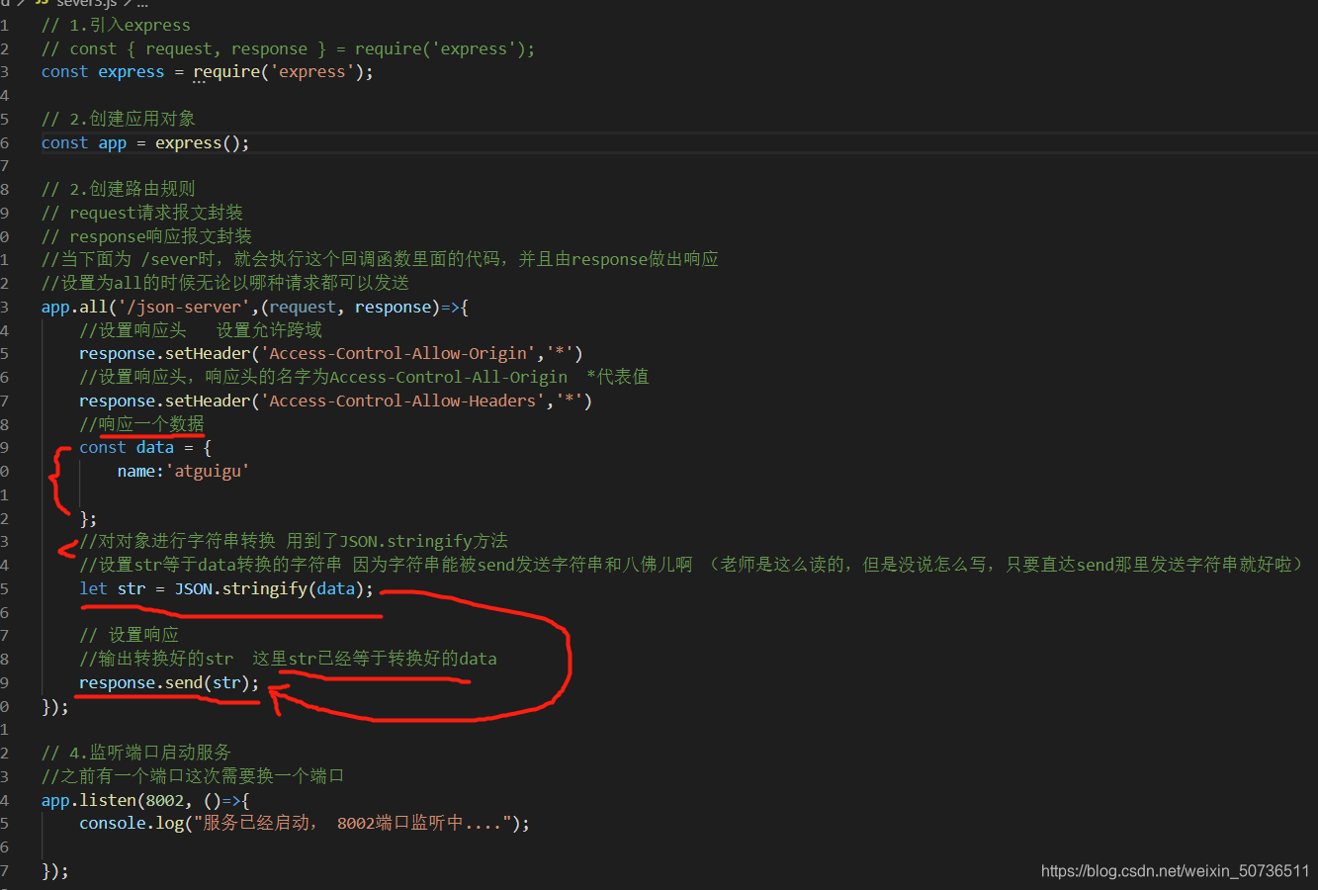Click the long comment starting '//设置str等于data转换的字符串'

pos(692,565)
